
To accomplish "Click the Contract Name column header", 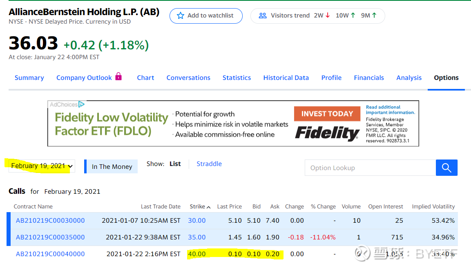I will coord(33,206).
